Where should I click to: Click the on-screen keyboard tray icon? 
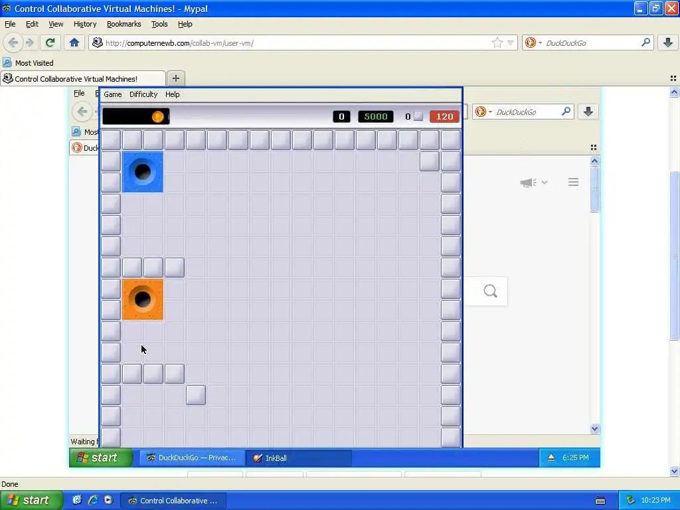(x=600, y=501)
